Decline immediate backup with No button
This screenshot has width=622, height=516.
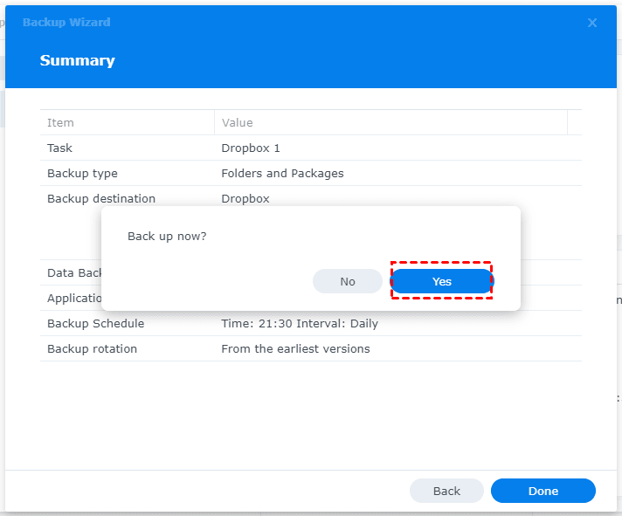click(348, 281)
